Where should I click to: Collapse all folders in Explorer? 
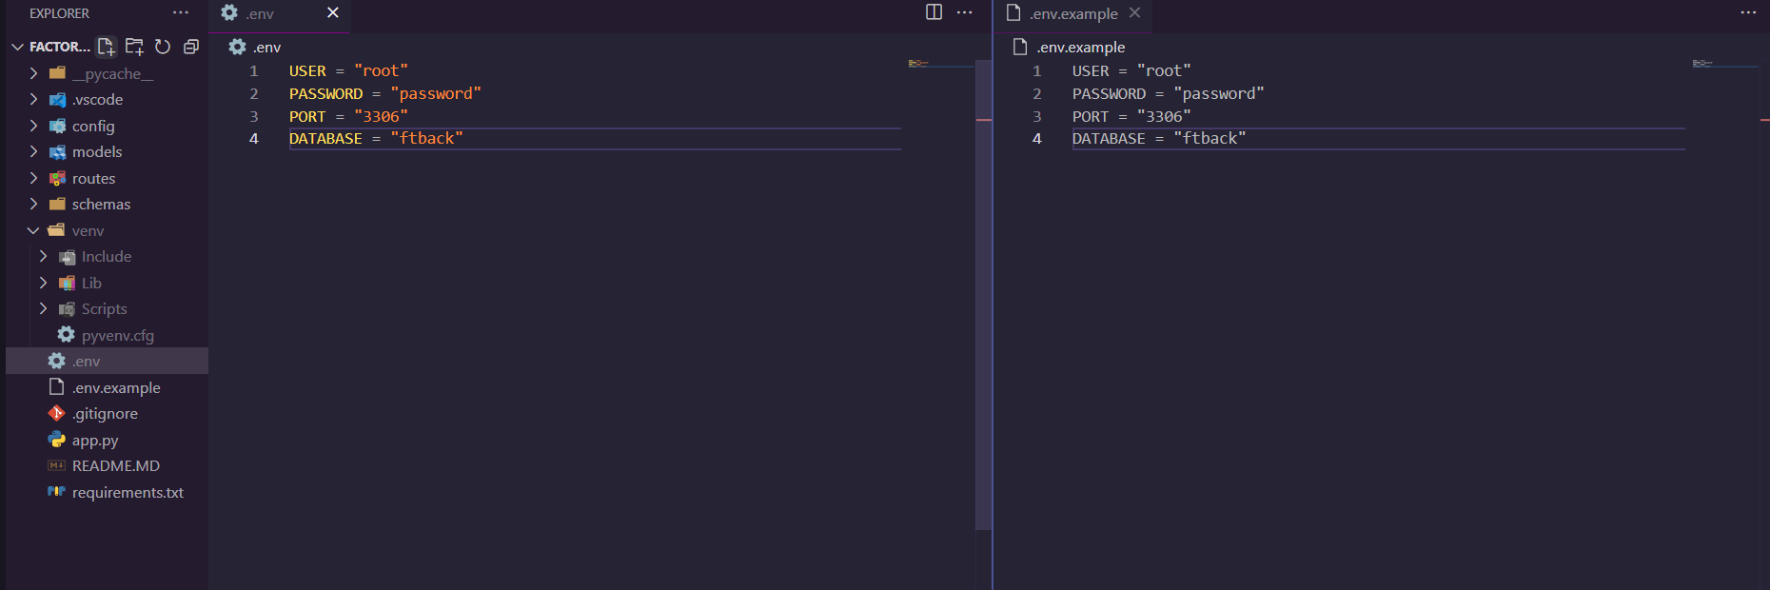[x=191, y=47]
